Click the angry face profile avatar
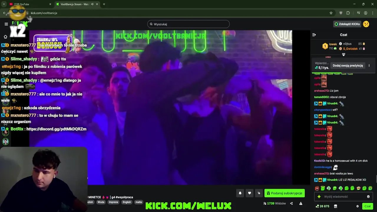Screen dimensions: 377x212 (366, 24)
